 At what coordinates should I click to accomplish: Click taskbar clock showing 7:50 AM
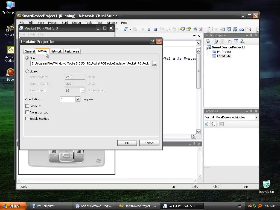270,206
